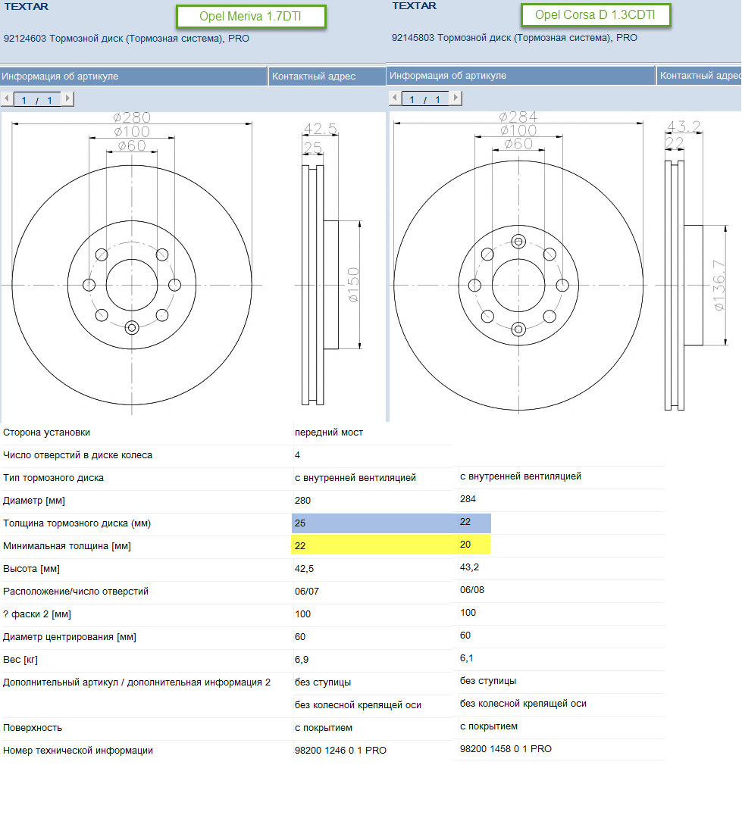The image size is (742, 815).
Task: Click 'Сторона установки' row label
Action: point(46,432)
